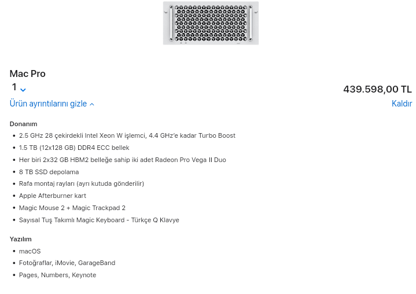Screen dimensions: 416x294
Task: Click the Fotoğraflar, iMovie, GarageBand item
Action: (67, 263)
